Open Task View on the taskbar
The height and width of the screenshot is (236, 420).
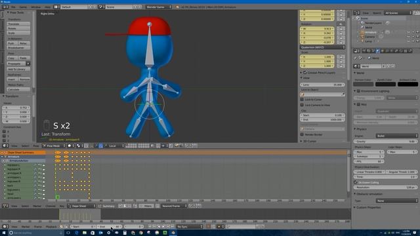click(x=68, y=233)
